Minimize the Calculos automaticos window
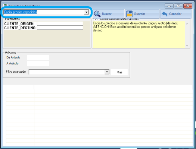 click(169, 6)
